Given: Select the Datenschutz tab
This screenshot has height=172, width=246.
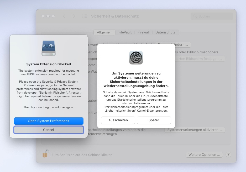Looking at the screenshot, I should [165, 32].
